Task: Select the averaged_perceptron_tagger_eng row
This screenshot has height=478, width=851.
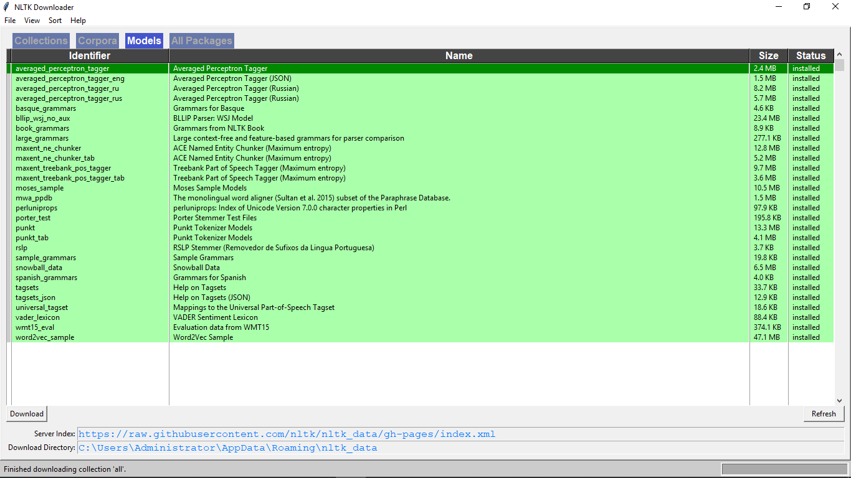Action: click(x=422, y=78)
